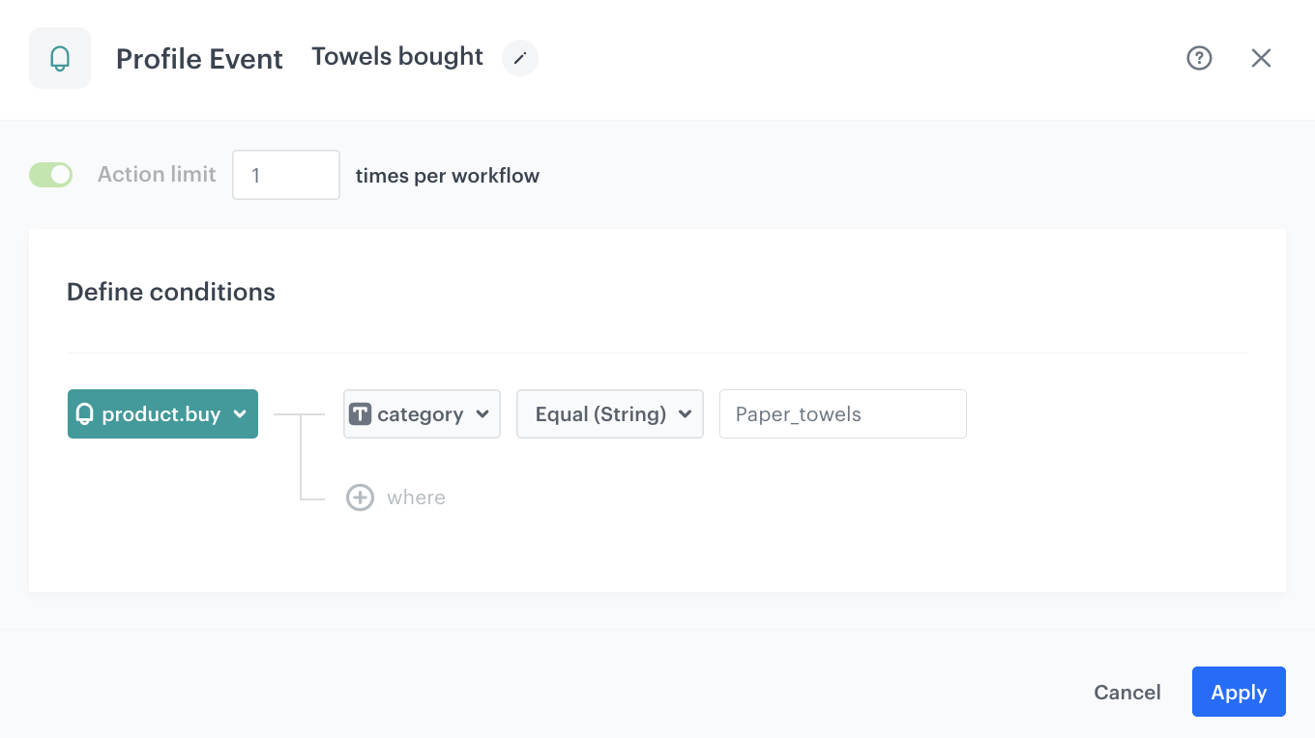Screen dimensions: 1315x738
Task: Close the Profile Event dialog
Action: [x=1261, y=58]
